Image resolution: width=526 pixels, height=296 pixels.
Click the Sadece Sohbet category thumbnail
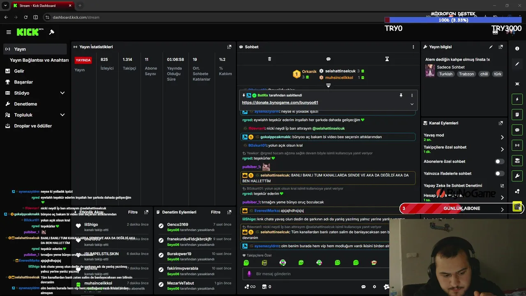pos(430,70)
